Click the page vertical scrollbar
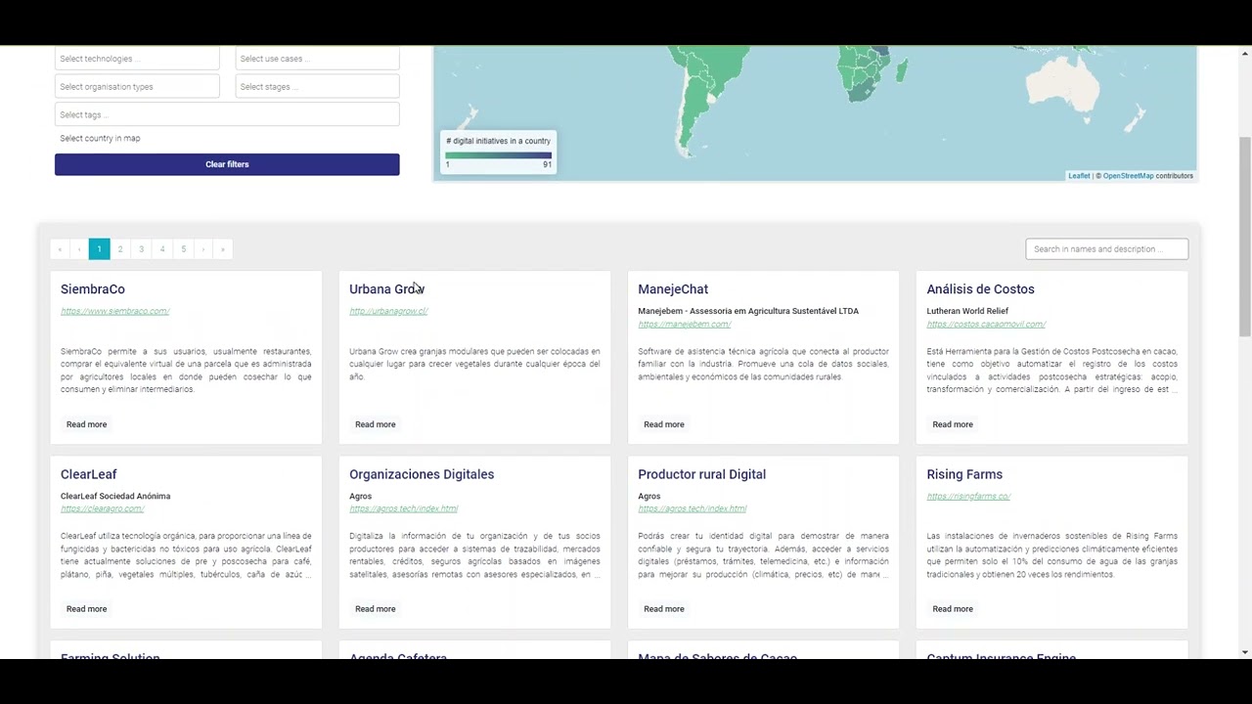Viewport: 1252px width, 704px height. pyautogui.click(x=1244, y=239)
